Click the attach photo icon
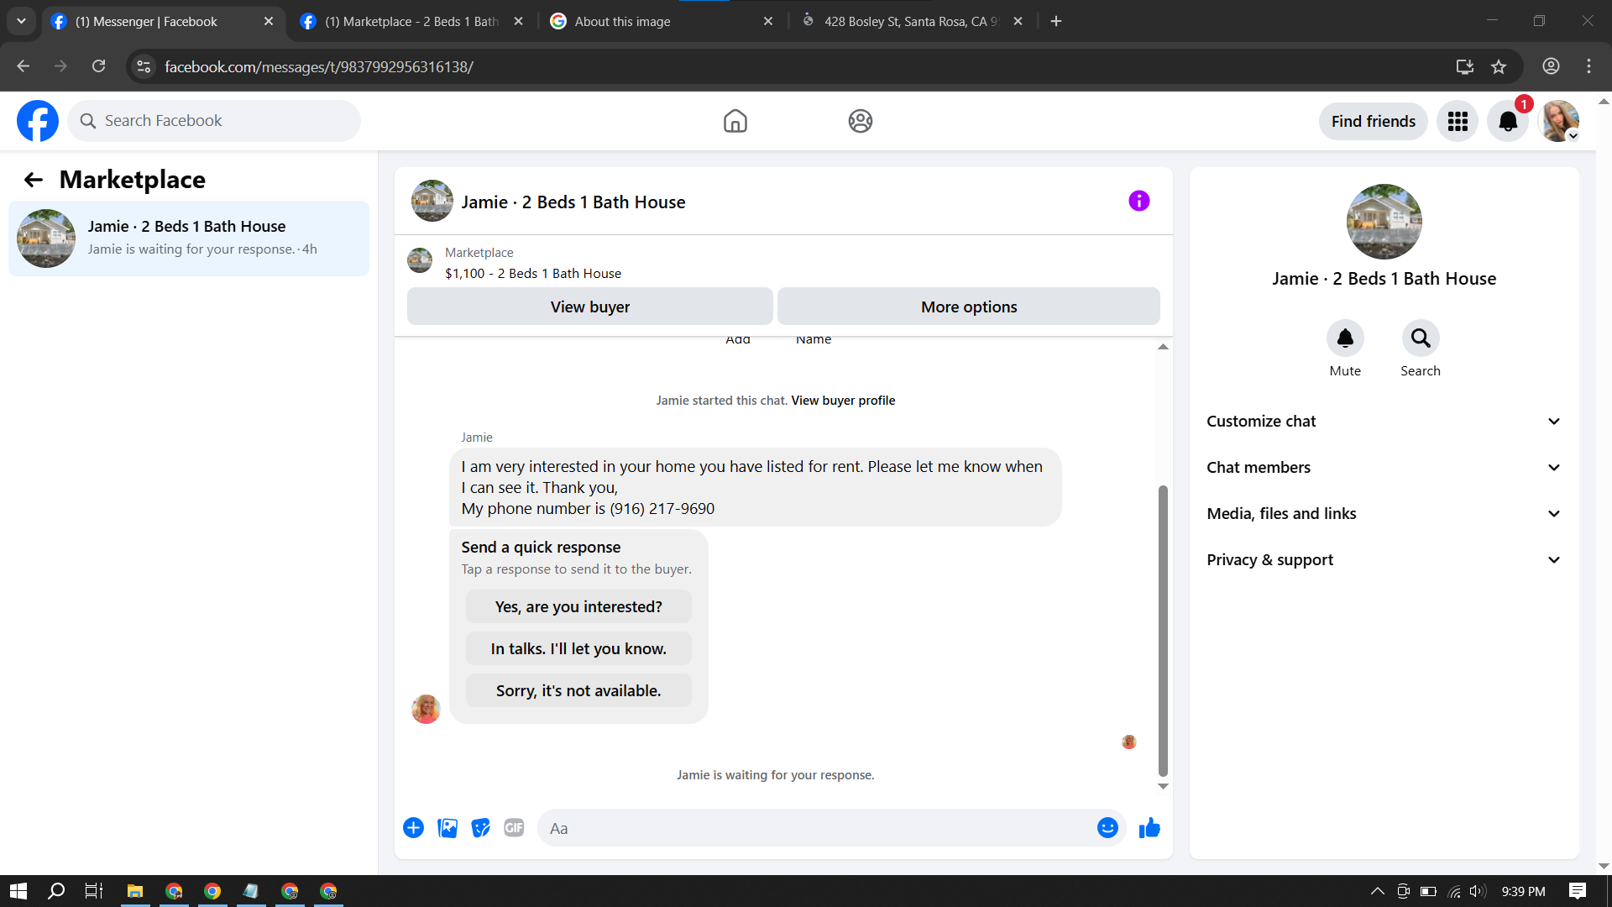 point(447,828)
